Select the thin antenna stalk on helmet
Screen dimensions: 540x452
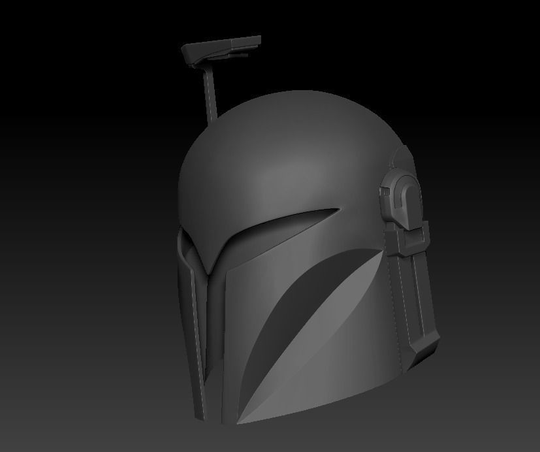pos(210,95)
